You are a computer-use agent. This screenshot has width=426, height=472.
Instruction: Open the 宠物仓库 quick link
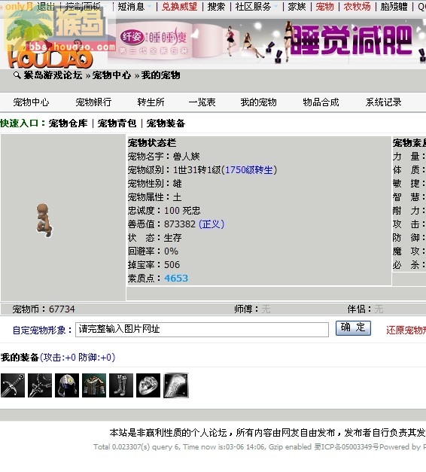(x=68, y=123)
